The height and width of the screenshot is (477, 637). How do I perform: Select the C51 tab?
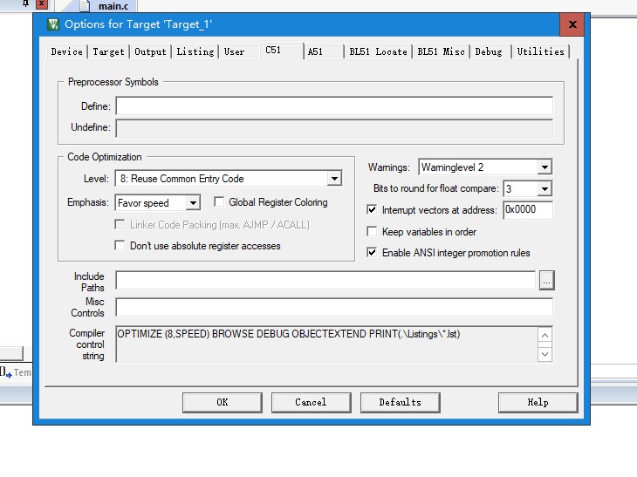281,51
